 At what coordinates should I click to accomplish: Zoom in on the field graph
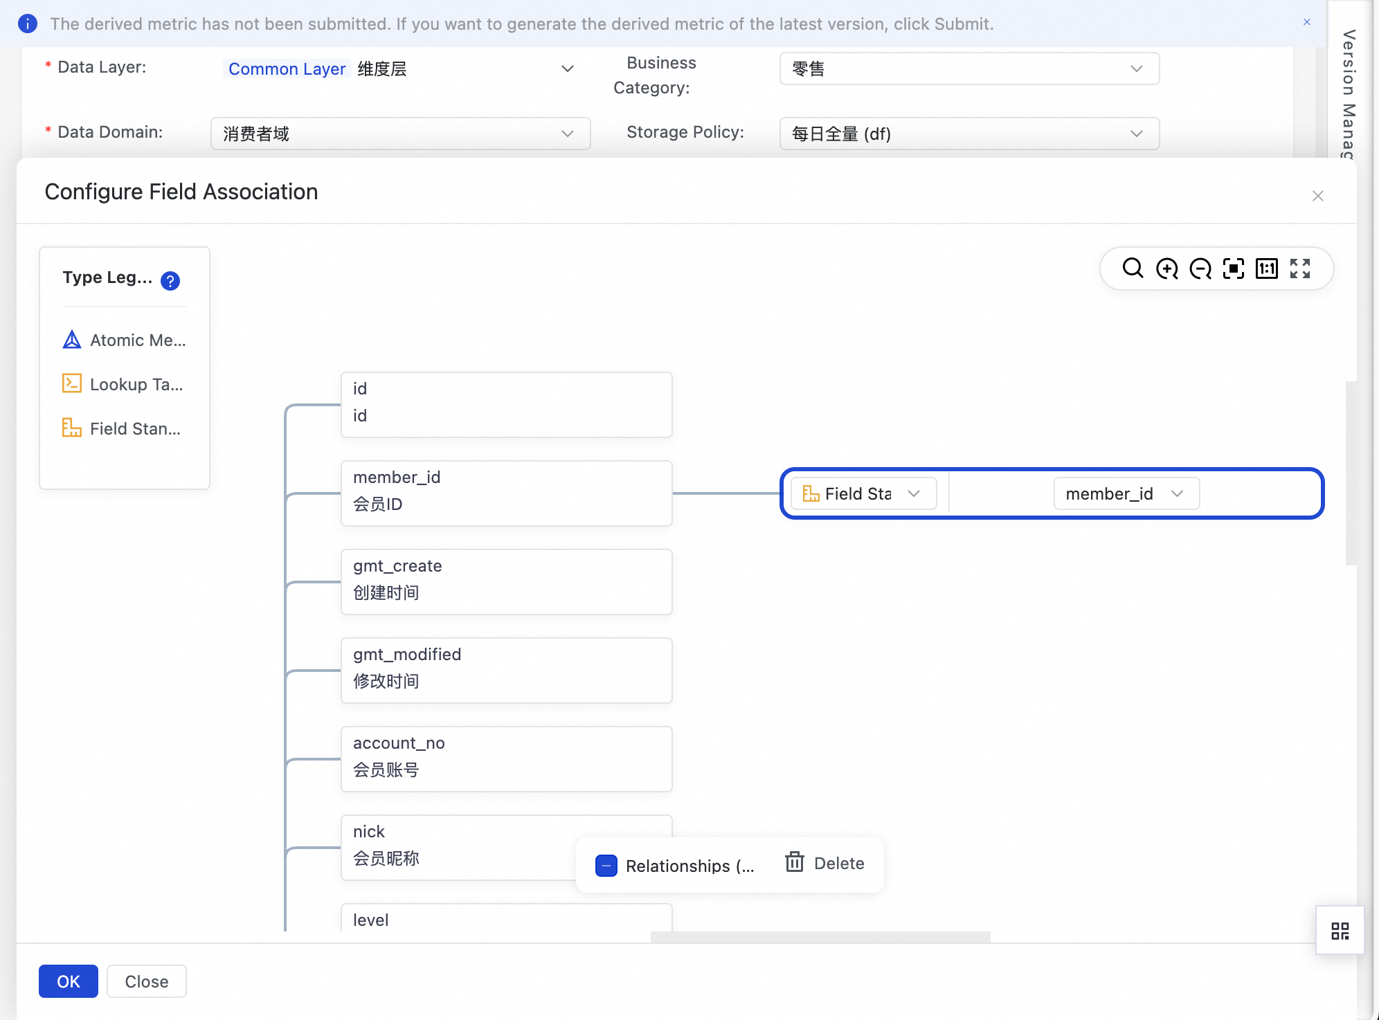[1166, 268]
